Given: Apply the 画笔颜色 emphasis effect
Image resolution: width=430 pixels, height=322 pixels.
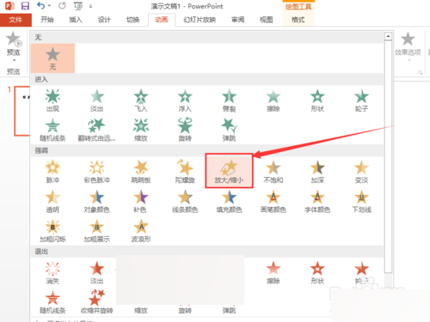Looking at the screenshot, I should 273,201.
